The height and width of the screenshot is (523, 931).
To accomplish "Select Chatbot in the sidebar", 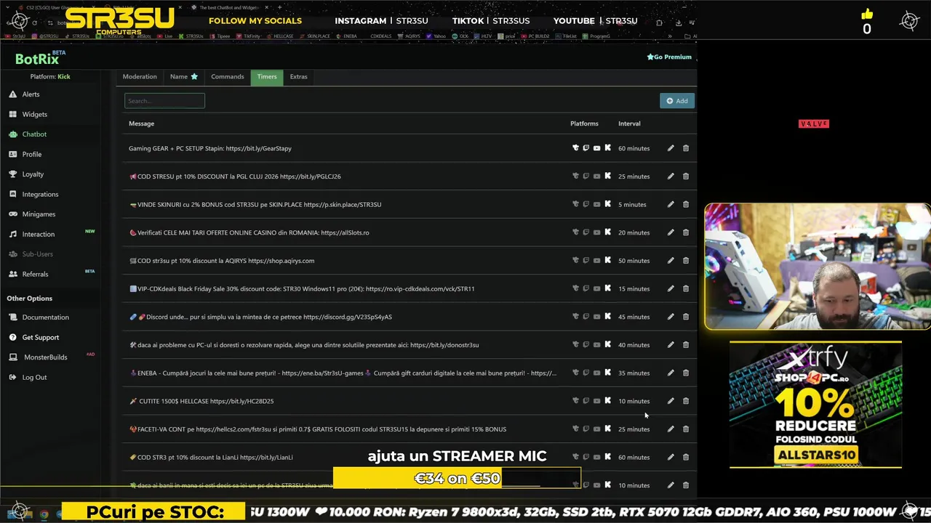I will [x=34, y=134].
